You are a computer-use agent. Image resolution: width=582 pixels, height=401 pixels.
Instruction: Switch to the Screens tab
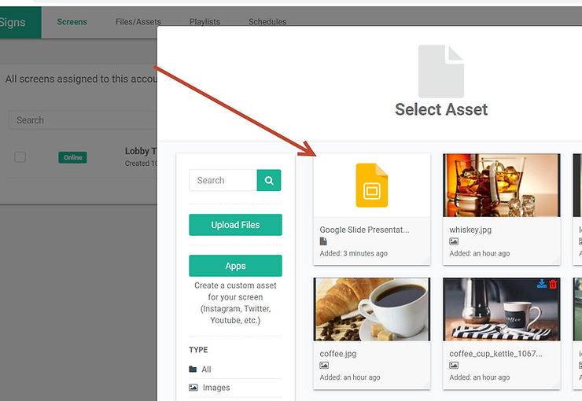72,22
